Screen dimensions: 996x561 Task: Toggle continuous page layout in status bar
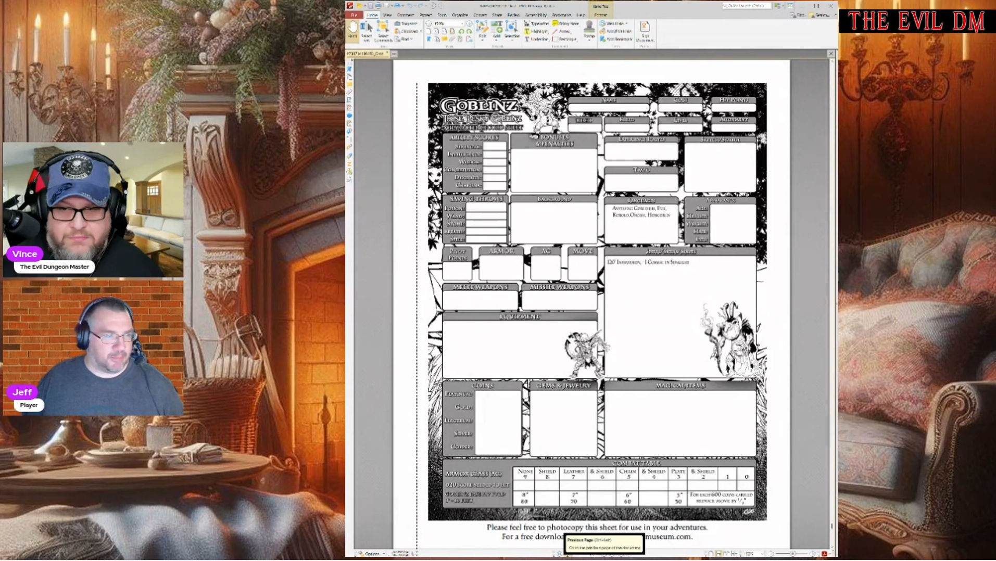click(718, 554)
